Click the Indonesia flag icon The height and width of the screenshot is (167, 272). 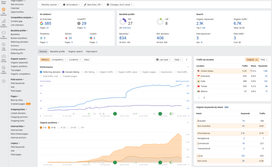point(198,76)
